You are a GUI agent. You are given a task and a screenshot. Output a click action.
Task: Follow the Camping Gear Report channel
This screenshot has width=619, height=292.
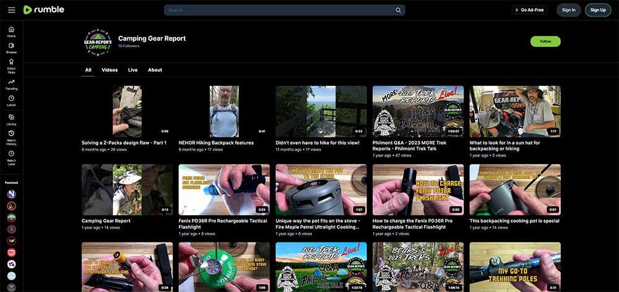(x=545, y=41)
